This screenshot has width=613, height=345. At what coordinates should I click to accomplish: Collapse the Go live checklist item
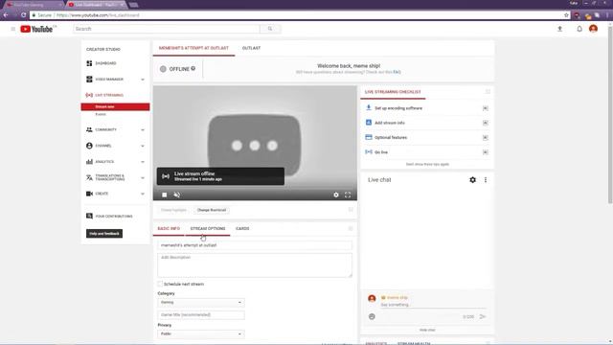click(486, 152)
